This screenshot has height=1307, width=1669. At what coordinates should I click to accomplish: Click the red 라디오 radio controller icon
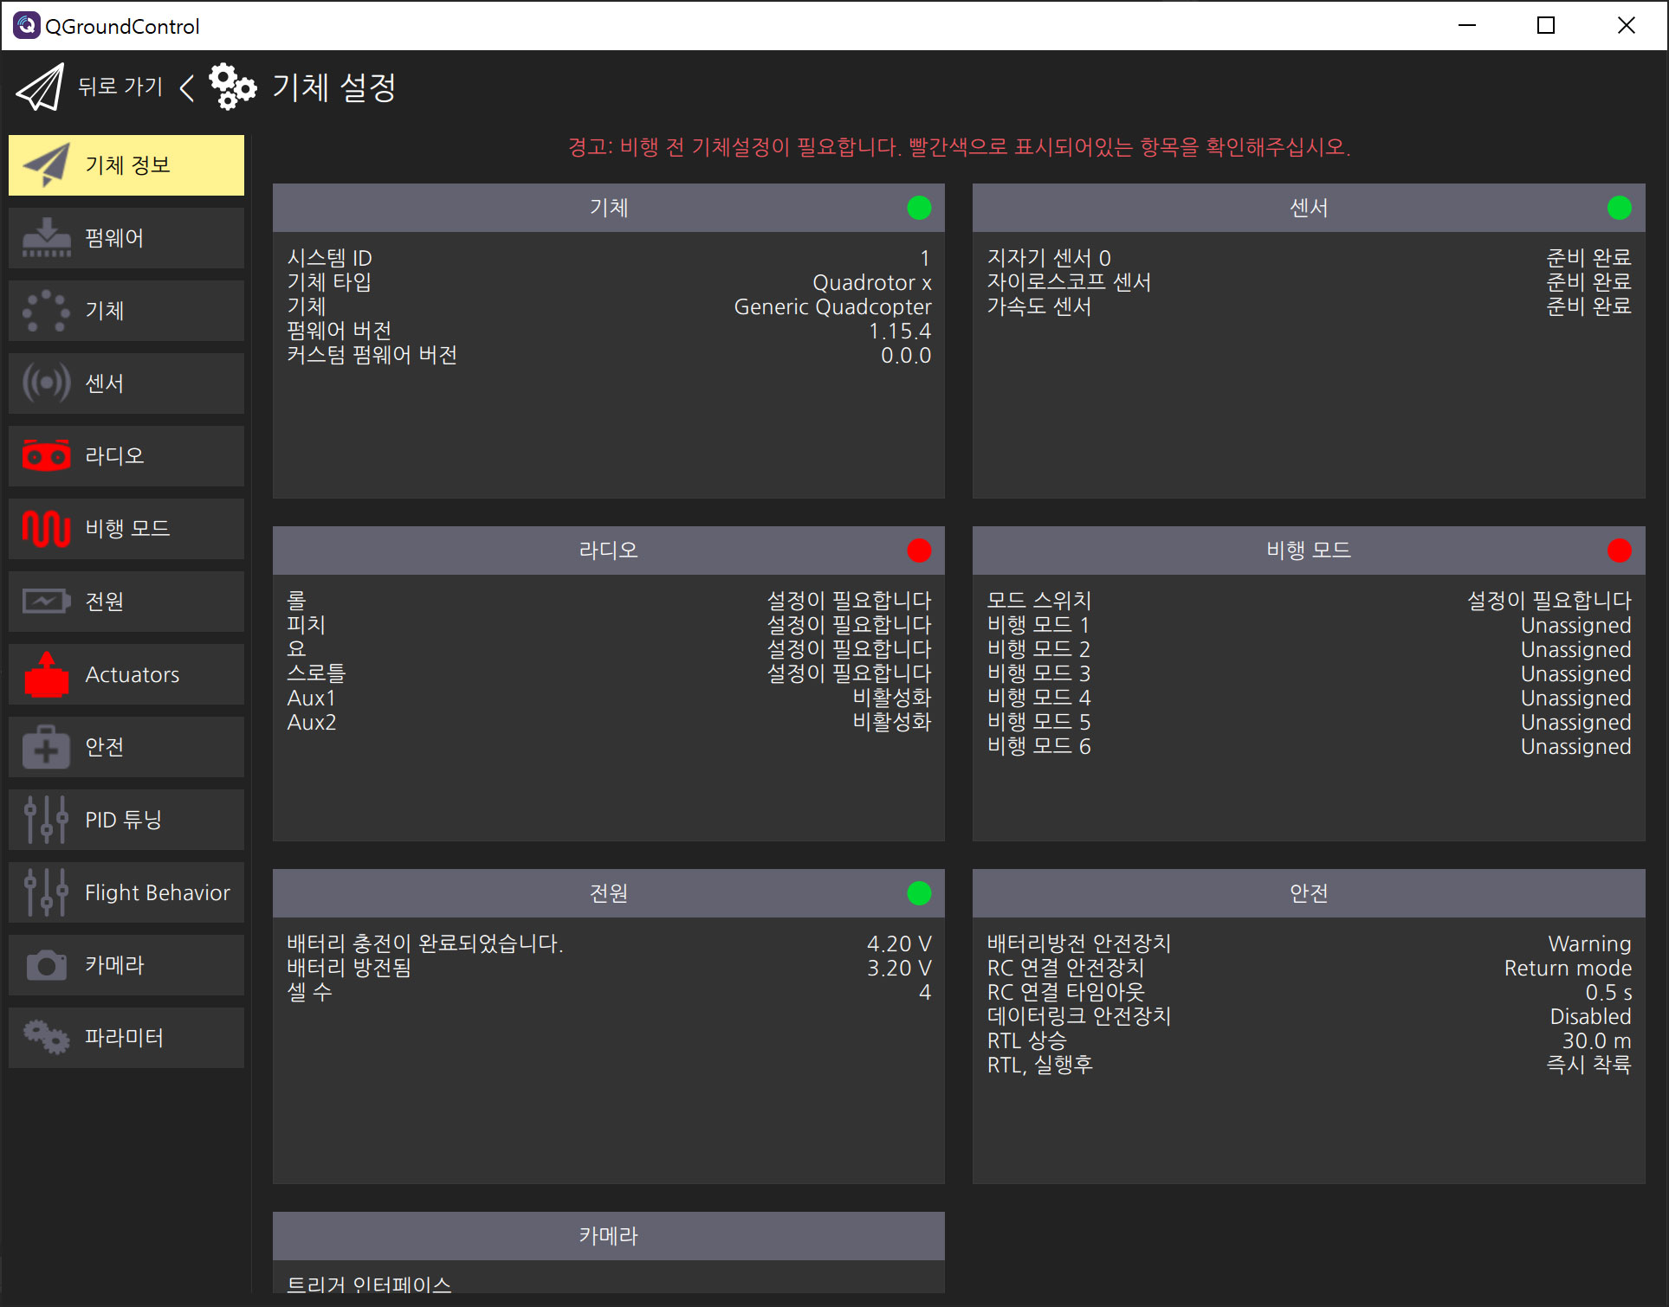[47, 456]
